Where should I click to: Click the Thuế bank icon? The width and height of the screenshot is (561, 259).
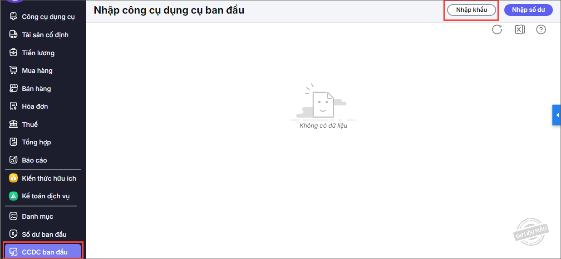14,124
